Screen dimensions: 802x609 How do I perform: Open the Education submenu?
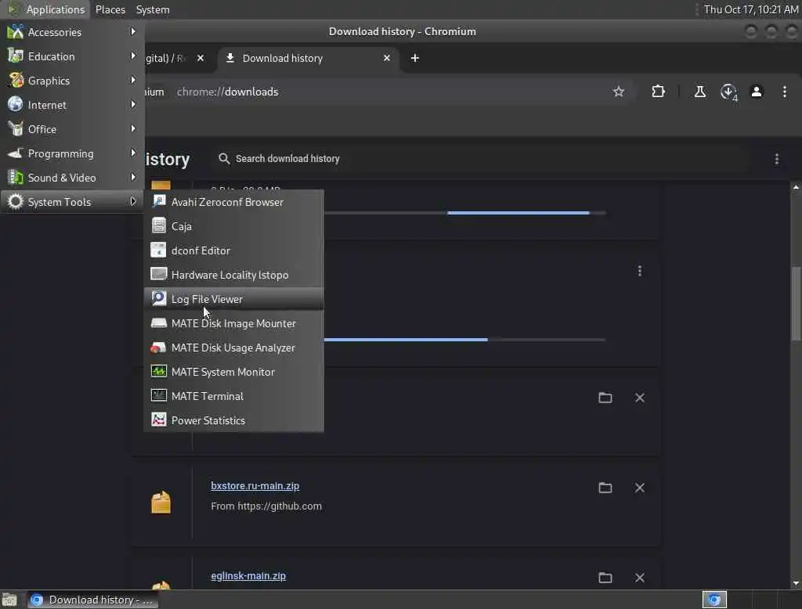click(x=72, y=56)
